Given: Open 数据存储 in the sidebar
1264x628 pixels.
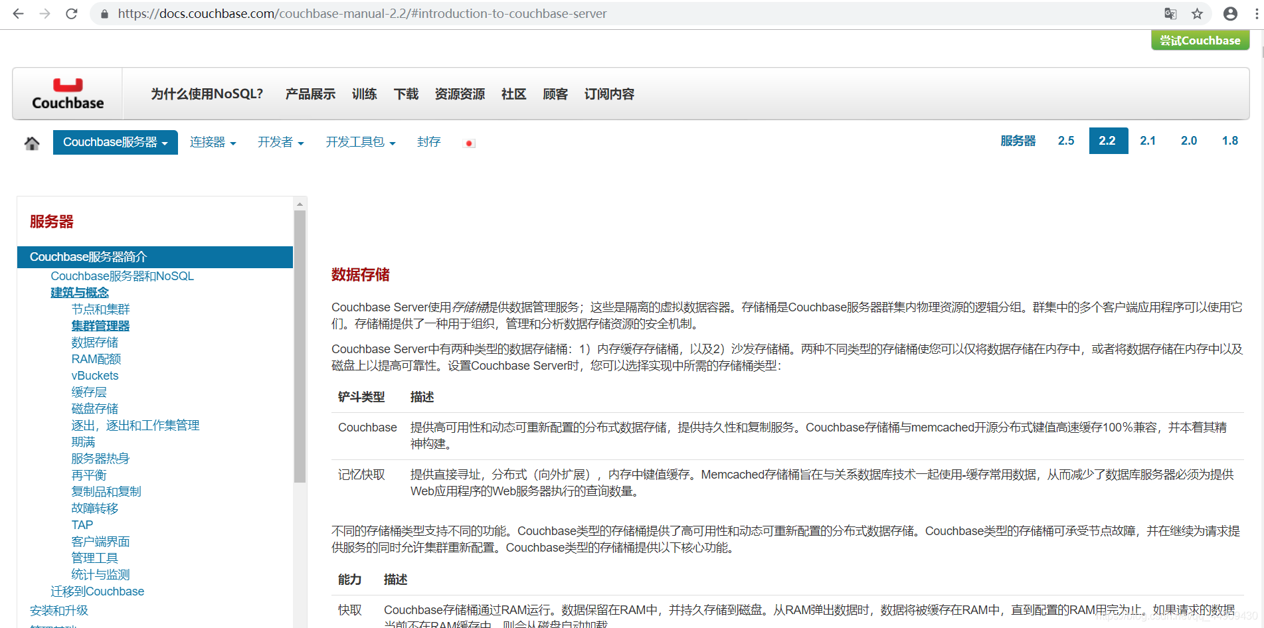Looking at the screenshot, I should pos(94,343).
